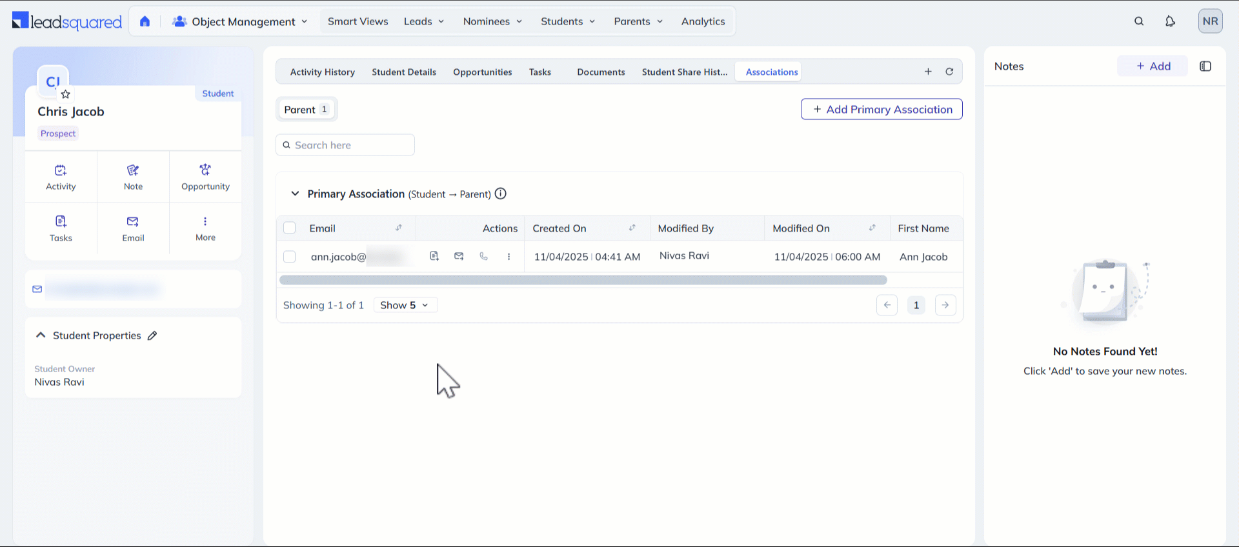Select all rows using the header checkbox

[x=290, y=228]
